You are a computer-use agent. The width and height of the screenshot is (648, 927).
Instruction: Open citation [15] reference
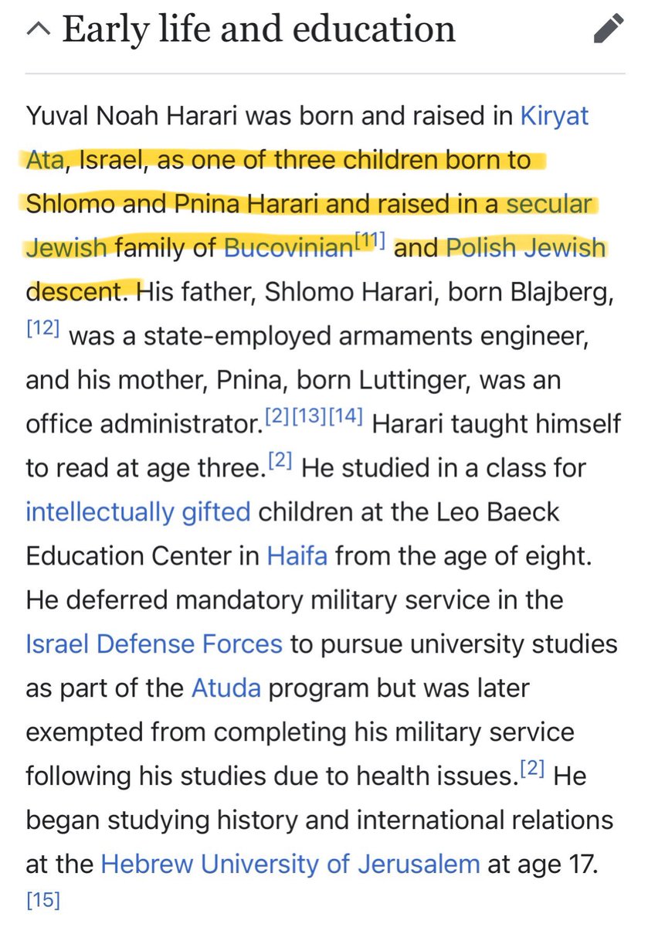(42, 901)
